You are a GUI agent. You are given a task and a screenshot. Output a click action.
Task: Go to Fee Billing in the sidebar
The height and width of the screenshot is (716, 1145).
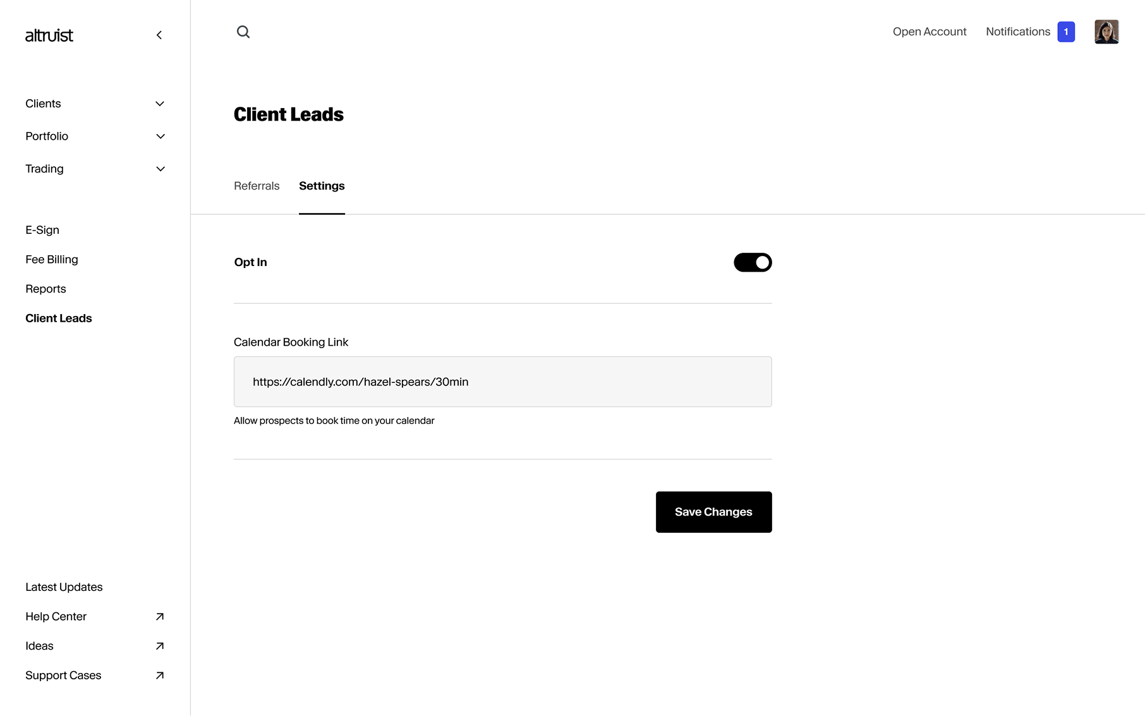point(52,260)
